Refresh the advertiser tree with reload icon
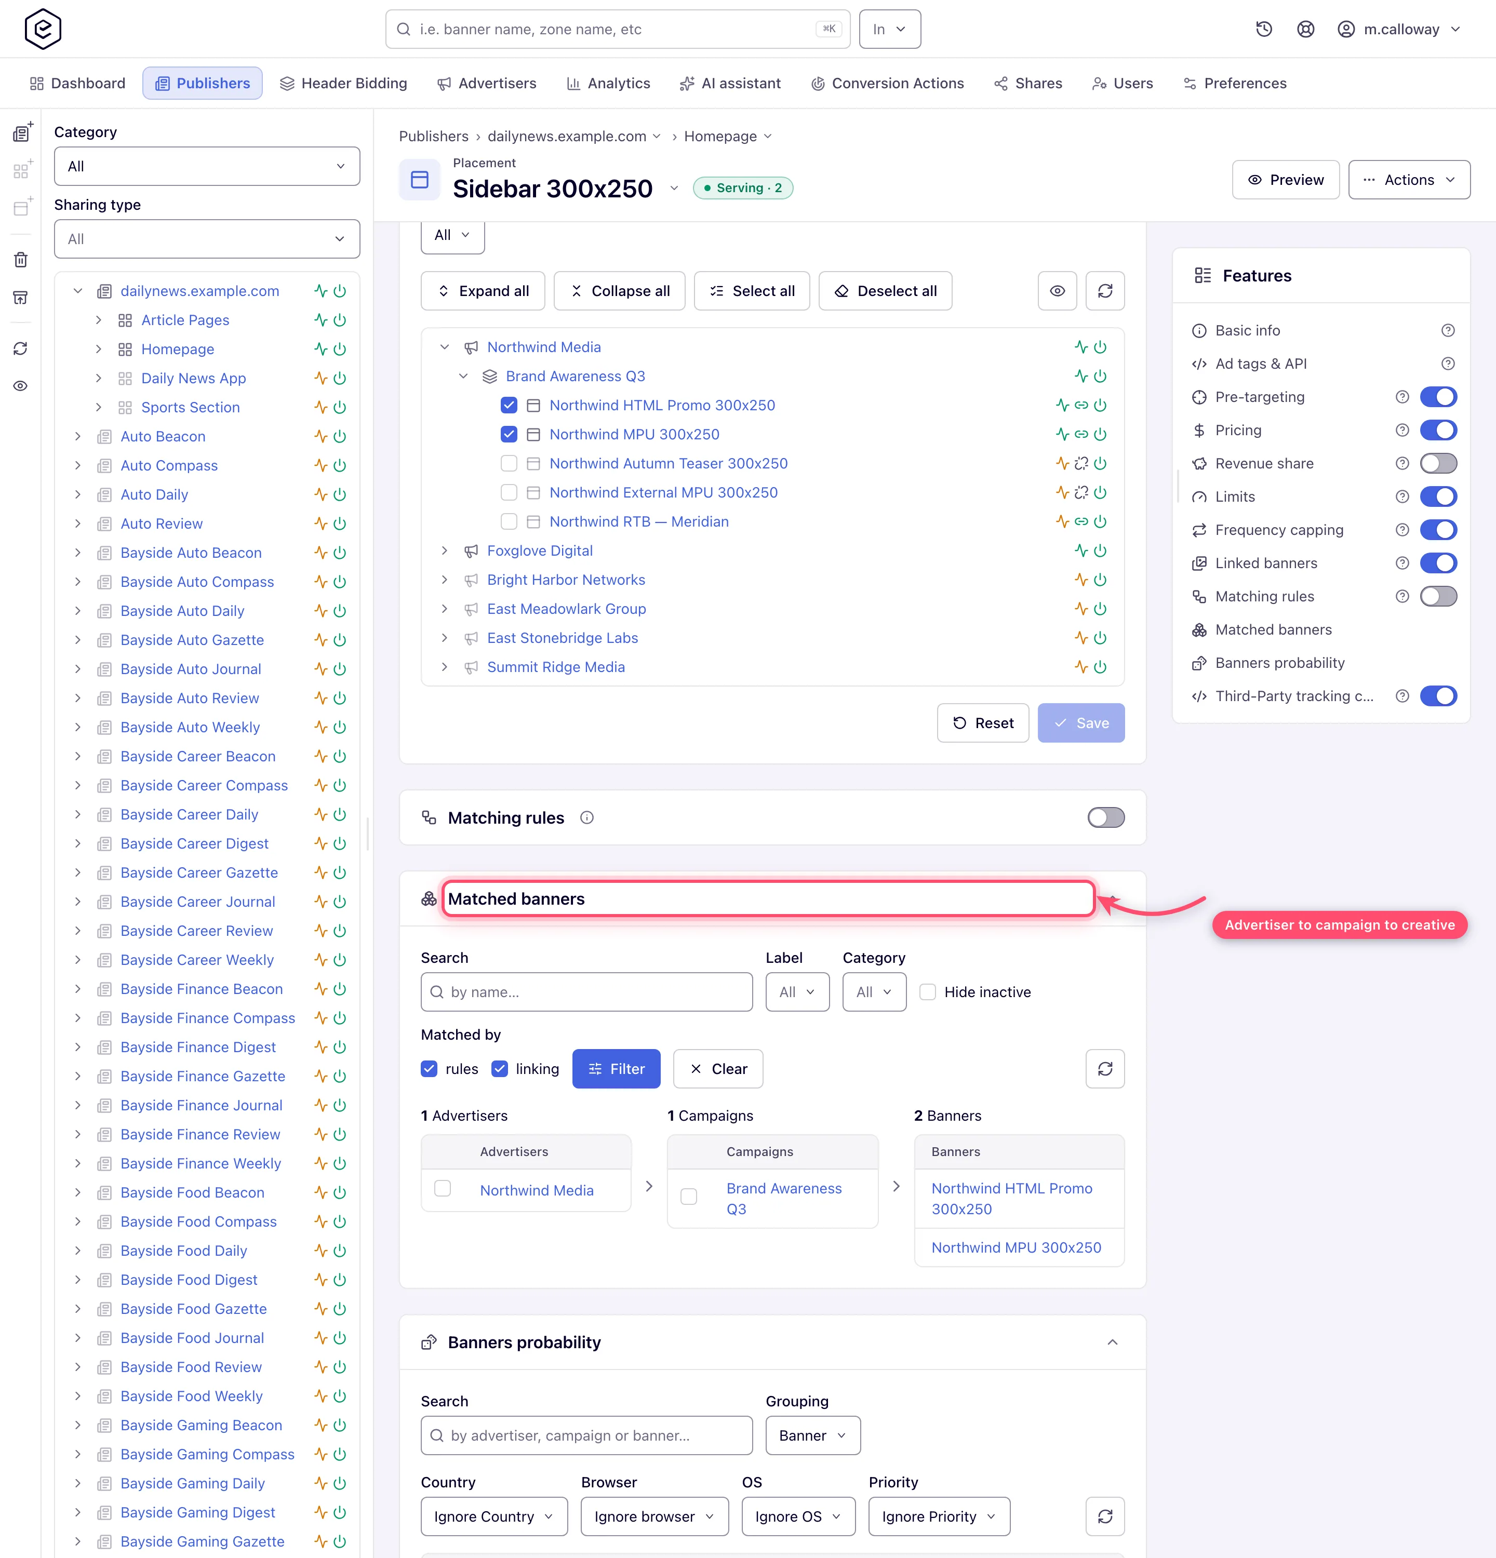1496x1558 pixels. 1105,291
